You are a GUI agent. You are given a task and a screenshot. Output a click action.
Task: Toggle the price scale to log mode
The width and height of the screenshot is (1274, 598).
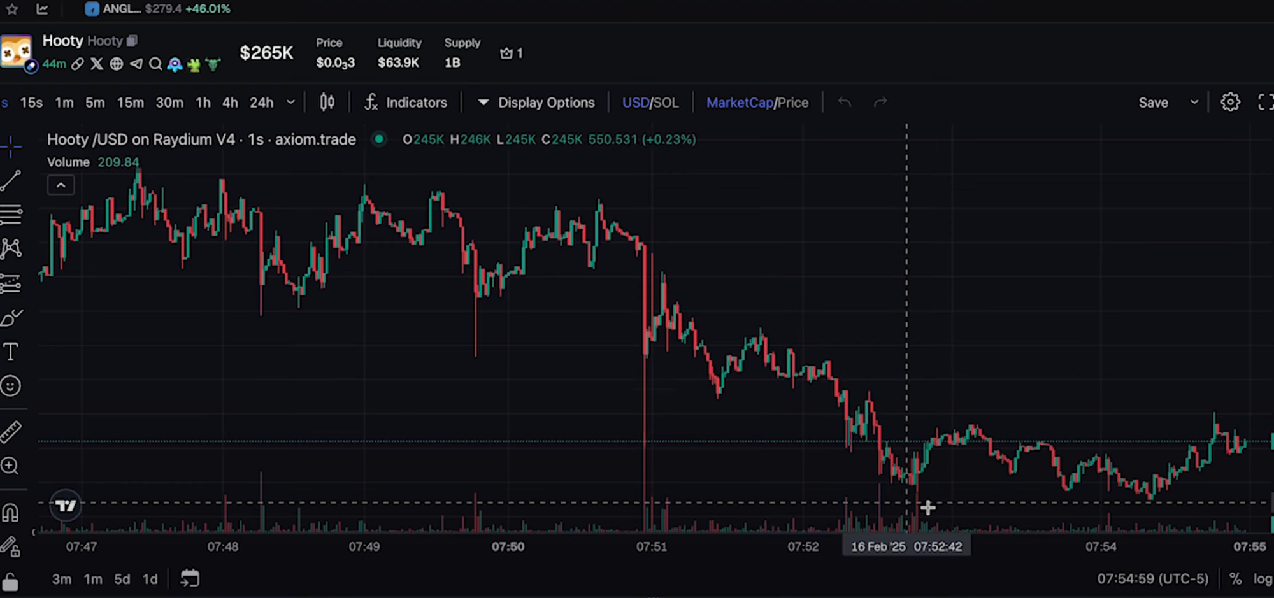tap(1264, 578)
